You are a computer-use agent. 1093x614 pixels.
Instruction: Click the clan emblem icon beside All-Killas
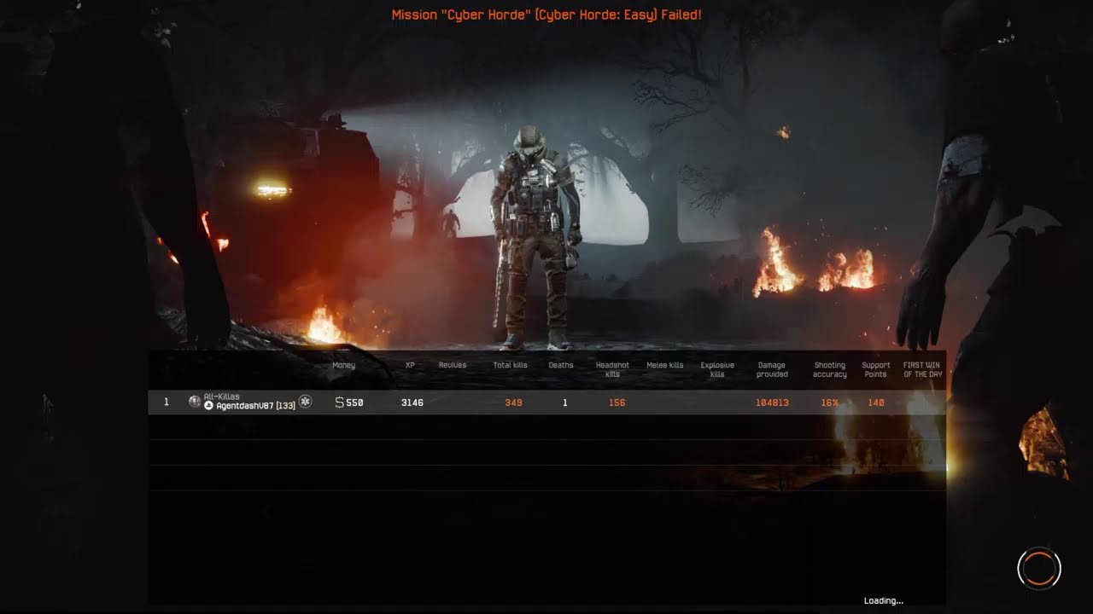(195, 401)
